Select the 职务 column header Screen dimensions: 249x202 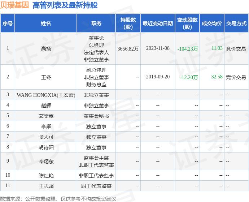[96, 23]
